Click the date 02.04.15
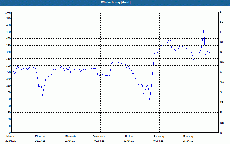The width and height of the screenshot is (230, 144). tap(99, 141)
